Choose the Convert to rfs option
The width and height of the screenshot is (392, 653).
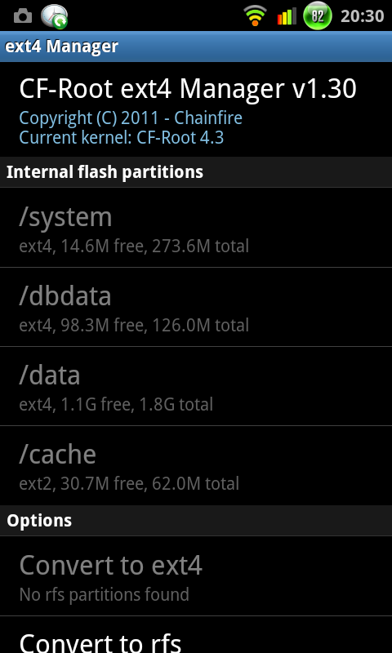click(x=196, y=635)
